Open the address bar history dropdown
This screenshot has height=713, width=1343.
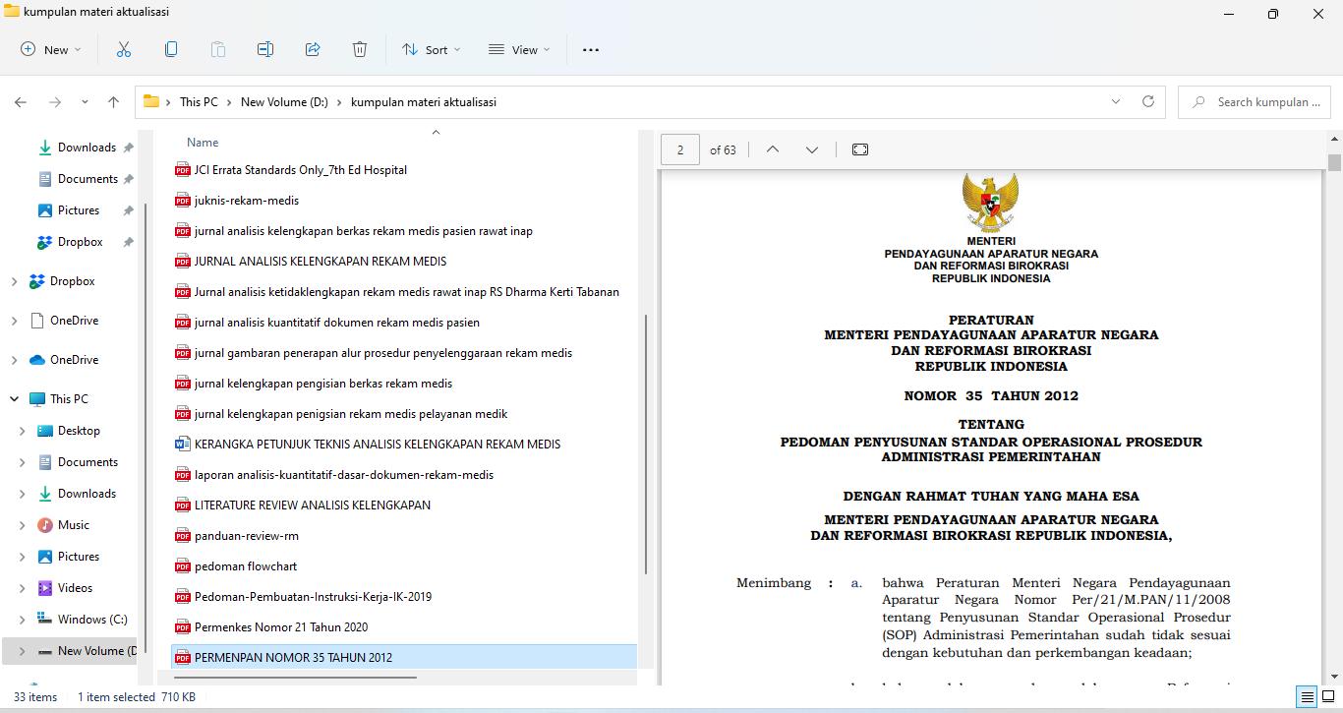1116,102
